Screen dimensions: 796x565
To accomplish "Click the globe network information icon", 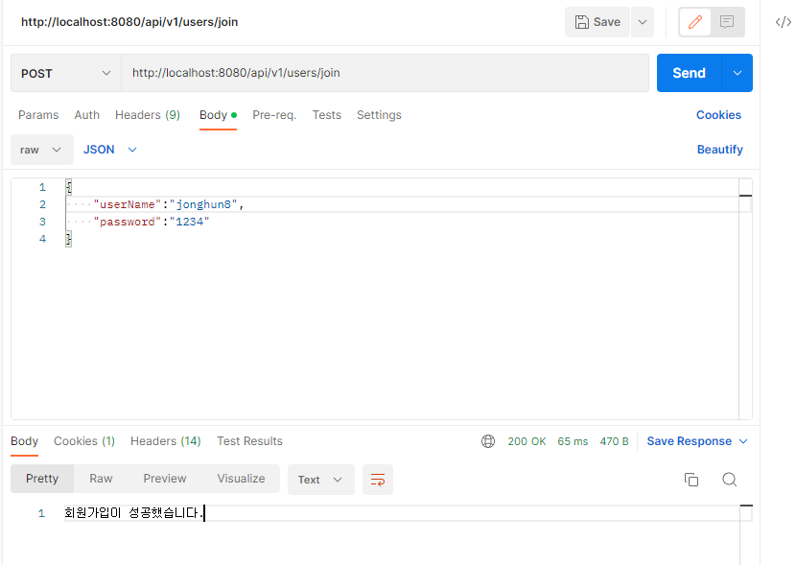I will [488, 441].
